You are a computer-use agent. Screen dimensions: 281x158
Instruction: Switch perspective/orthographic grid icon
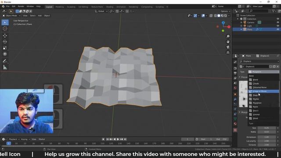tap(228, 53)
